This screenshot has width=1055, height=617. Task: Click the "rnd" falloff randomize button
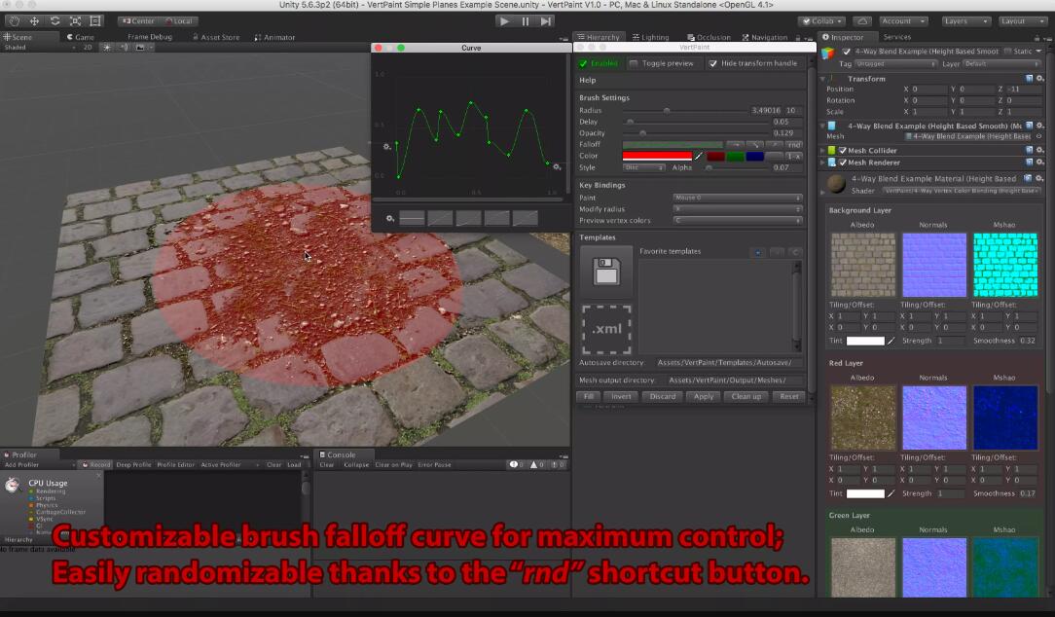tap(794, 144)
